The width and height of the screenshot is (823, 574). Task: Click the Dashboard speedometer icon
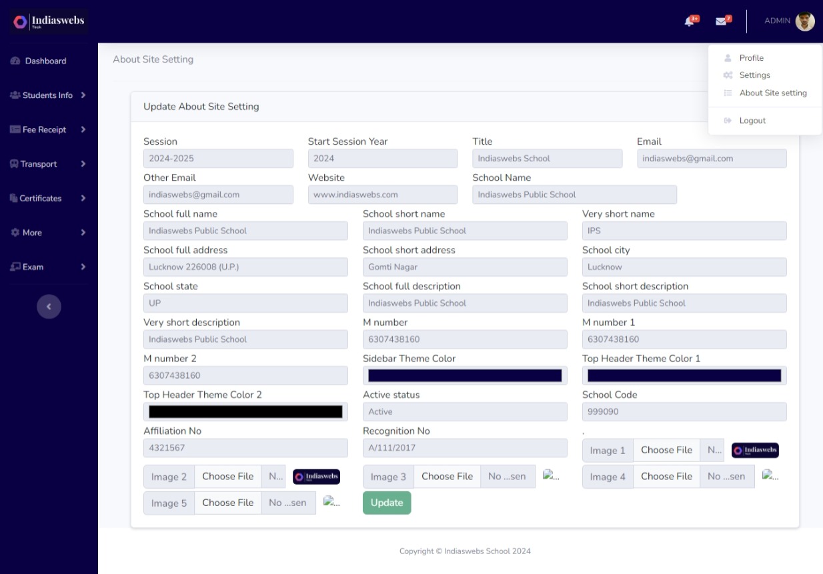[x=15, y=61]
